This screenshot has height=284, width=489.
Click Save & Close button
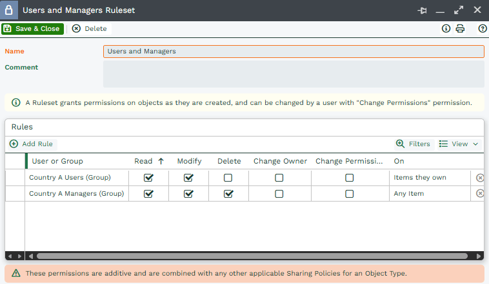(32, 28)
